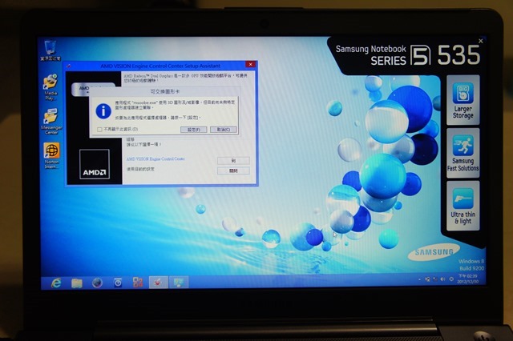Launch the Norton Internet desktop shortcut
The width and height of the screenshot is (513, 341).
51,155
